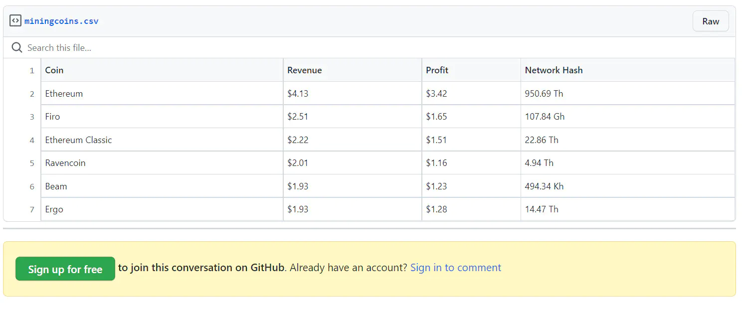The image size is (742, 312).
Task: Open the miningcoins.csv file link
Action: (x=61, y=21)
